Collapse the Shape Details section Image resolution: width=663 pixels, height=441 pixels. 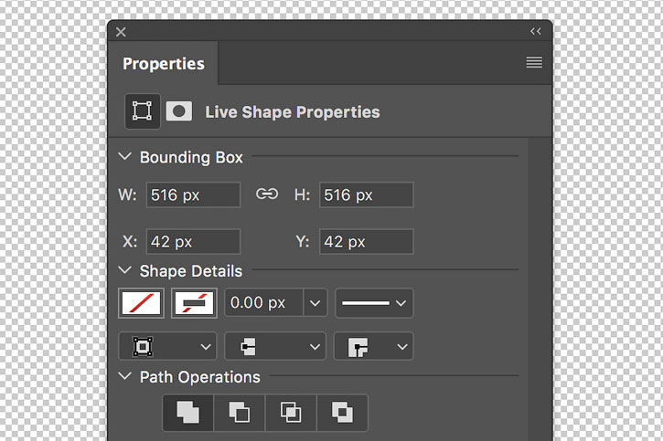[x=124, y=270]
